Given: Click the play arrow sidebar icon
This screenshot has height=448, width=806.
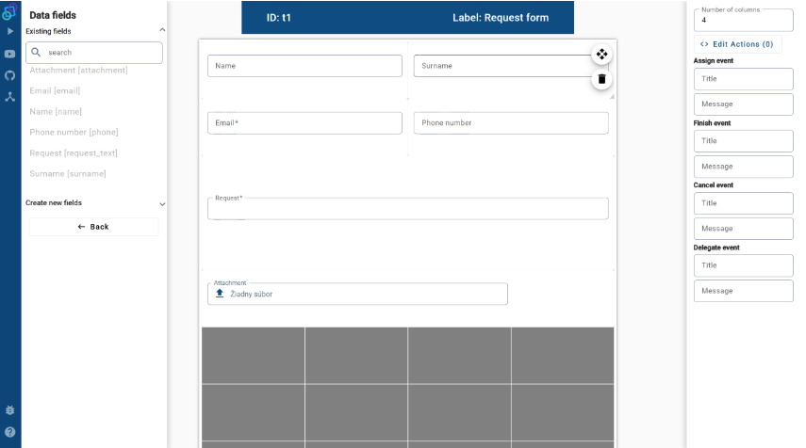Looking at the screenshot, I should (10, 32).
